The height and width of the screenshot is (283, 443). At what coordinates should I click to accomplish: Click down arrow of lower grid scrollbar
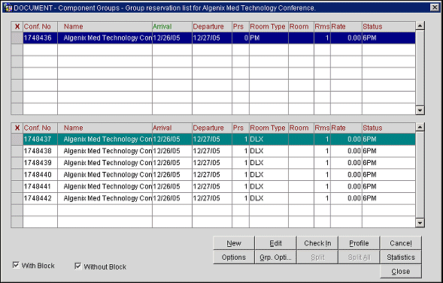(x=420, y=224)
